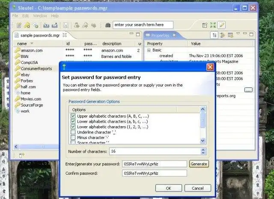Close the Set password dialog
274x199 pixels.
(x=210, y=67)
